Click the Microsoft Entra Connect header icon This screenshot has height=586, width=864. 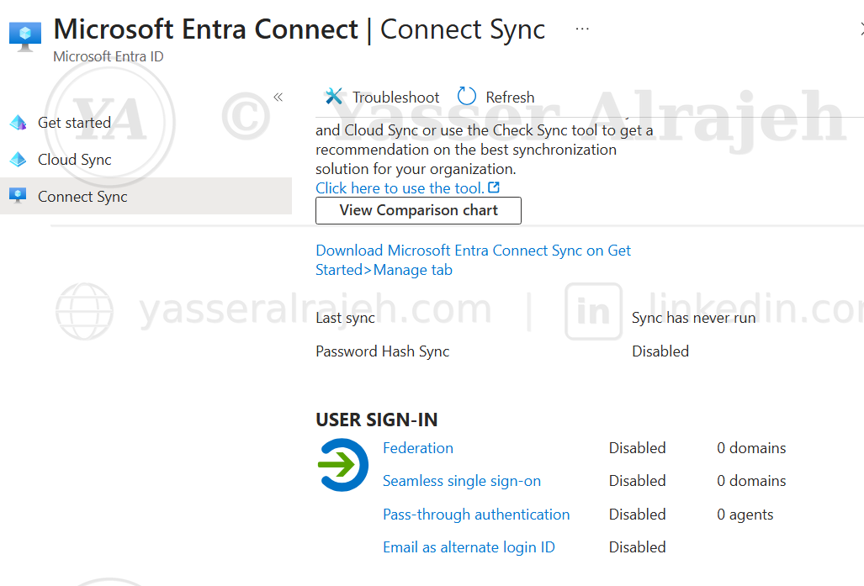click(x=24, y=36)
